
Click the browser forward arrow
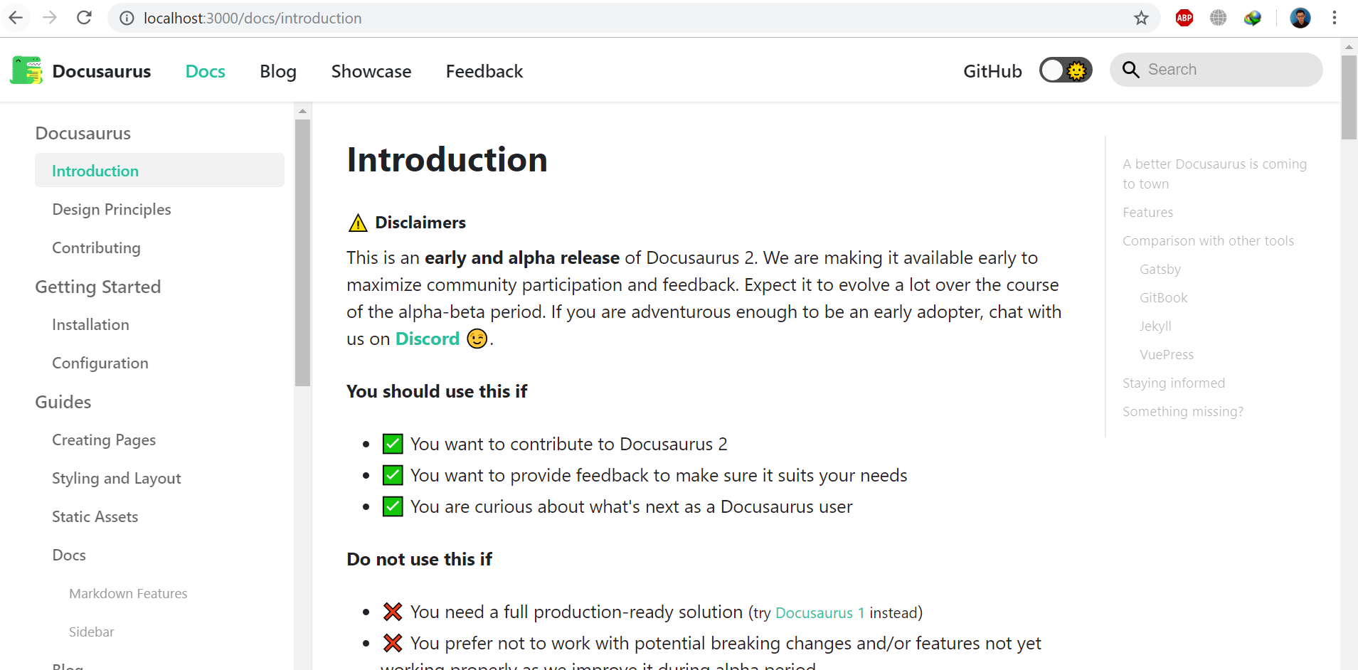[x=50, y=18]
